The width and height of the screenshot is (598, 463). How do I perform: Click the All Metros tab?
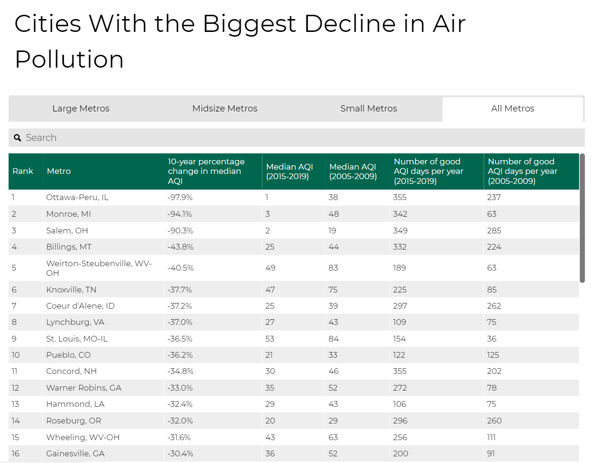513,109
